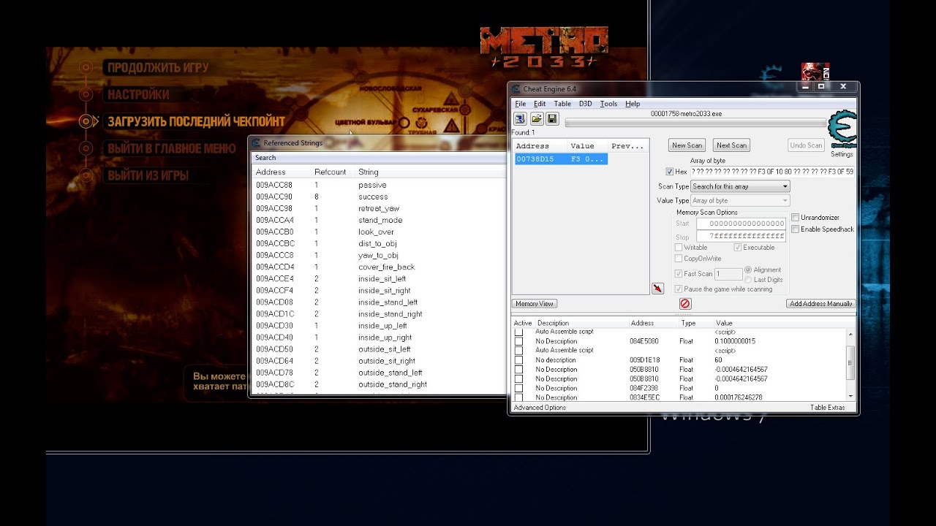
Task: Open Advanced Options at bottom left
Action: pyautogui.click(x=540, y=408)
